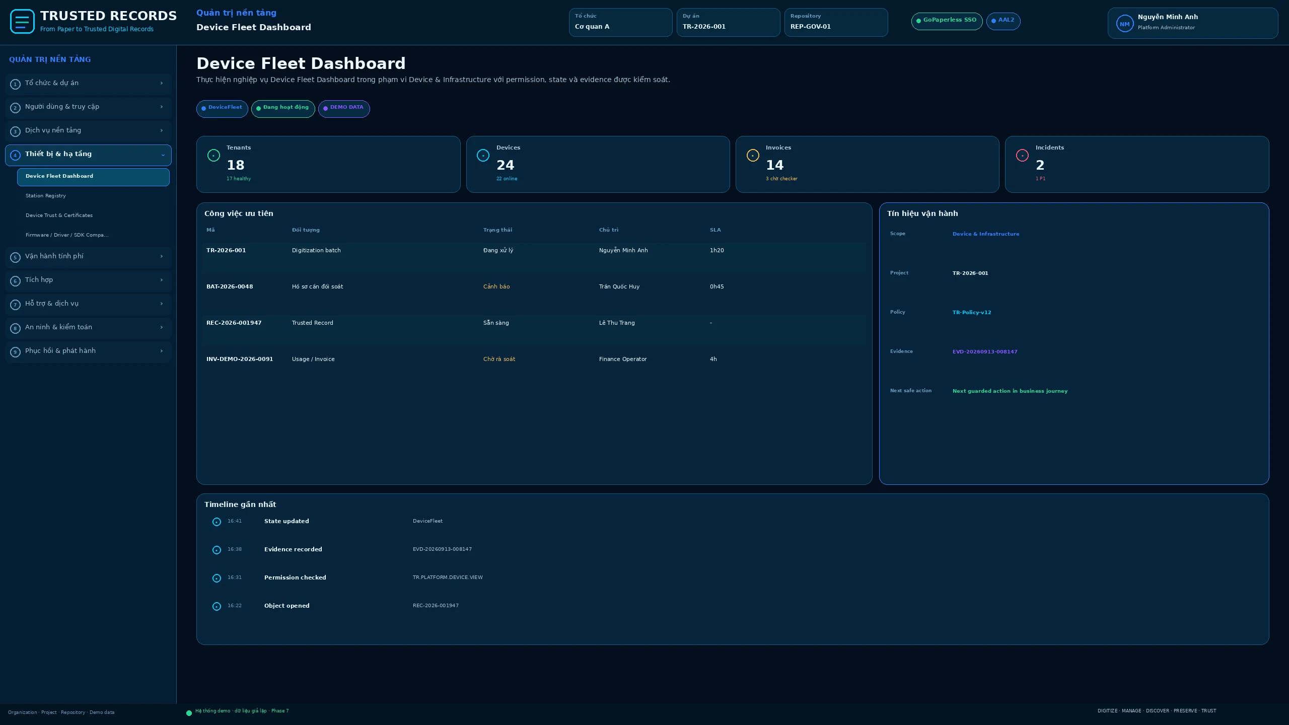
Task: Collapse Thiết bị & hạ tầng chevron
Action: (163, 155)
